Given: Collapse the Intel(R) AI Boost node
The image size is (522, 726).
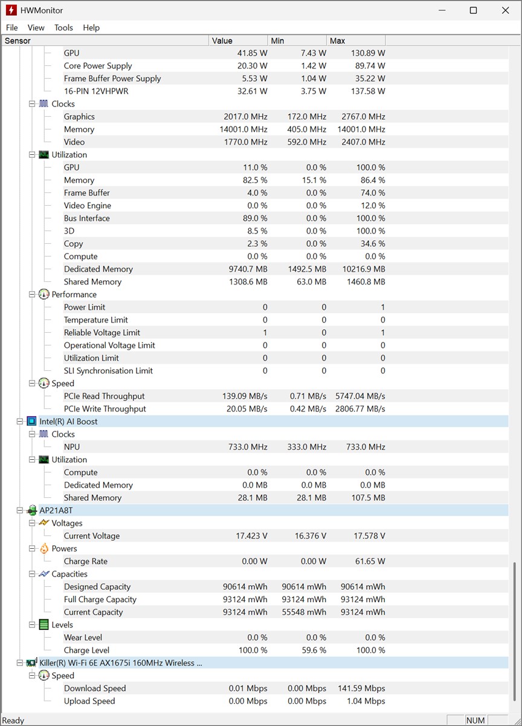Looking at the screenshot, I should [20, 422].
